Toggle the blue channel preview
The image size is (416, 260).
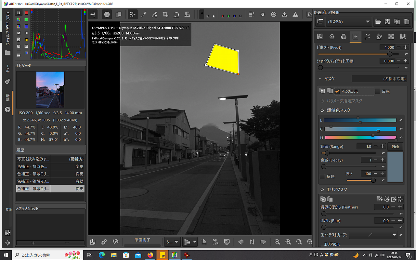point(234,16)
